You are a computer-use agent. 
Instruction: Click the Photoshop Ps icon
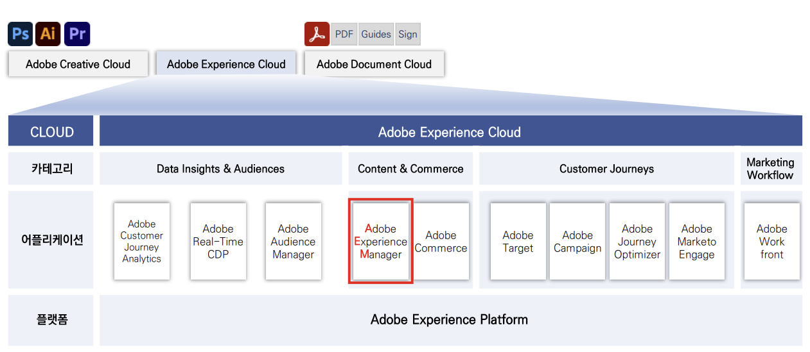[x=21, y=34]
